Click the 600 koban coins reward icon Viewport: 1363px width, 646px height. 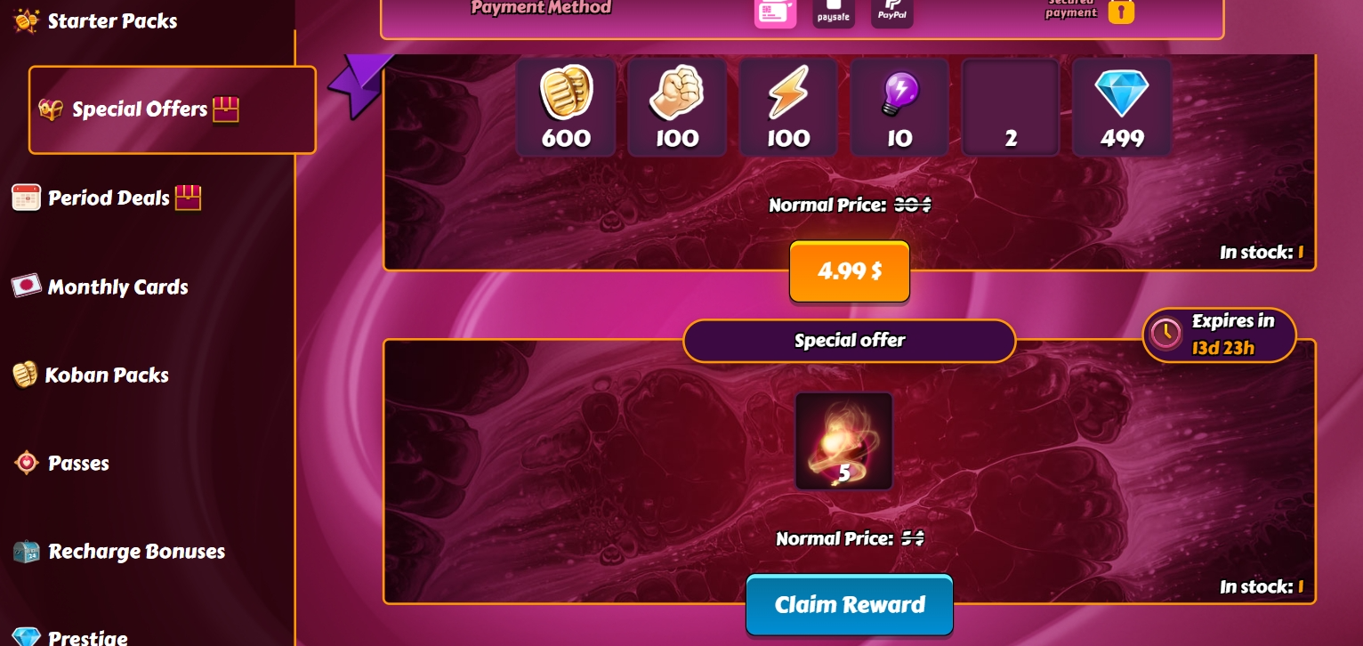coord(566,108)
